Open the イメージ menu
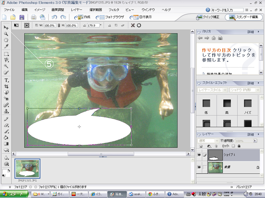The width and height of the screenshot is (265, 198). pos(39,10)
